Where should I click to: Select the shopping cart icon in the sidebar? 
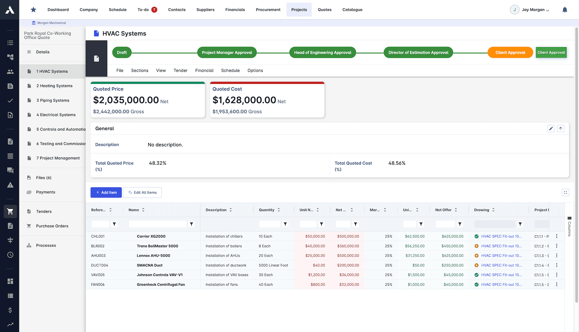tap(10, 211)
